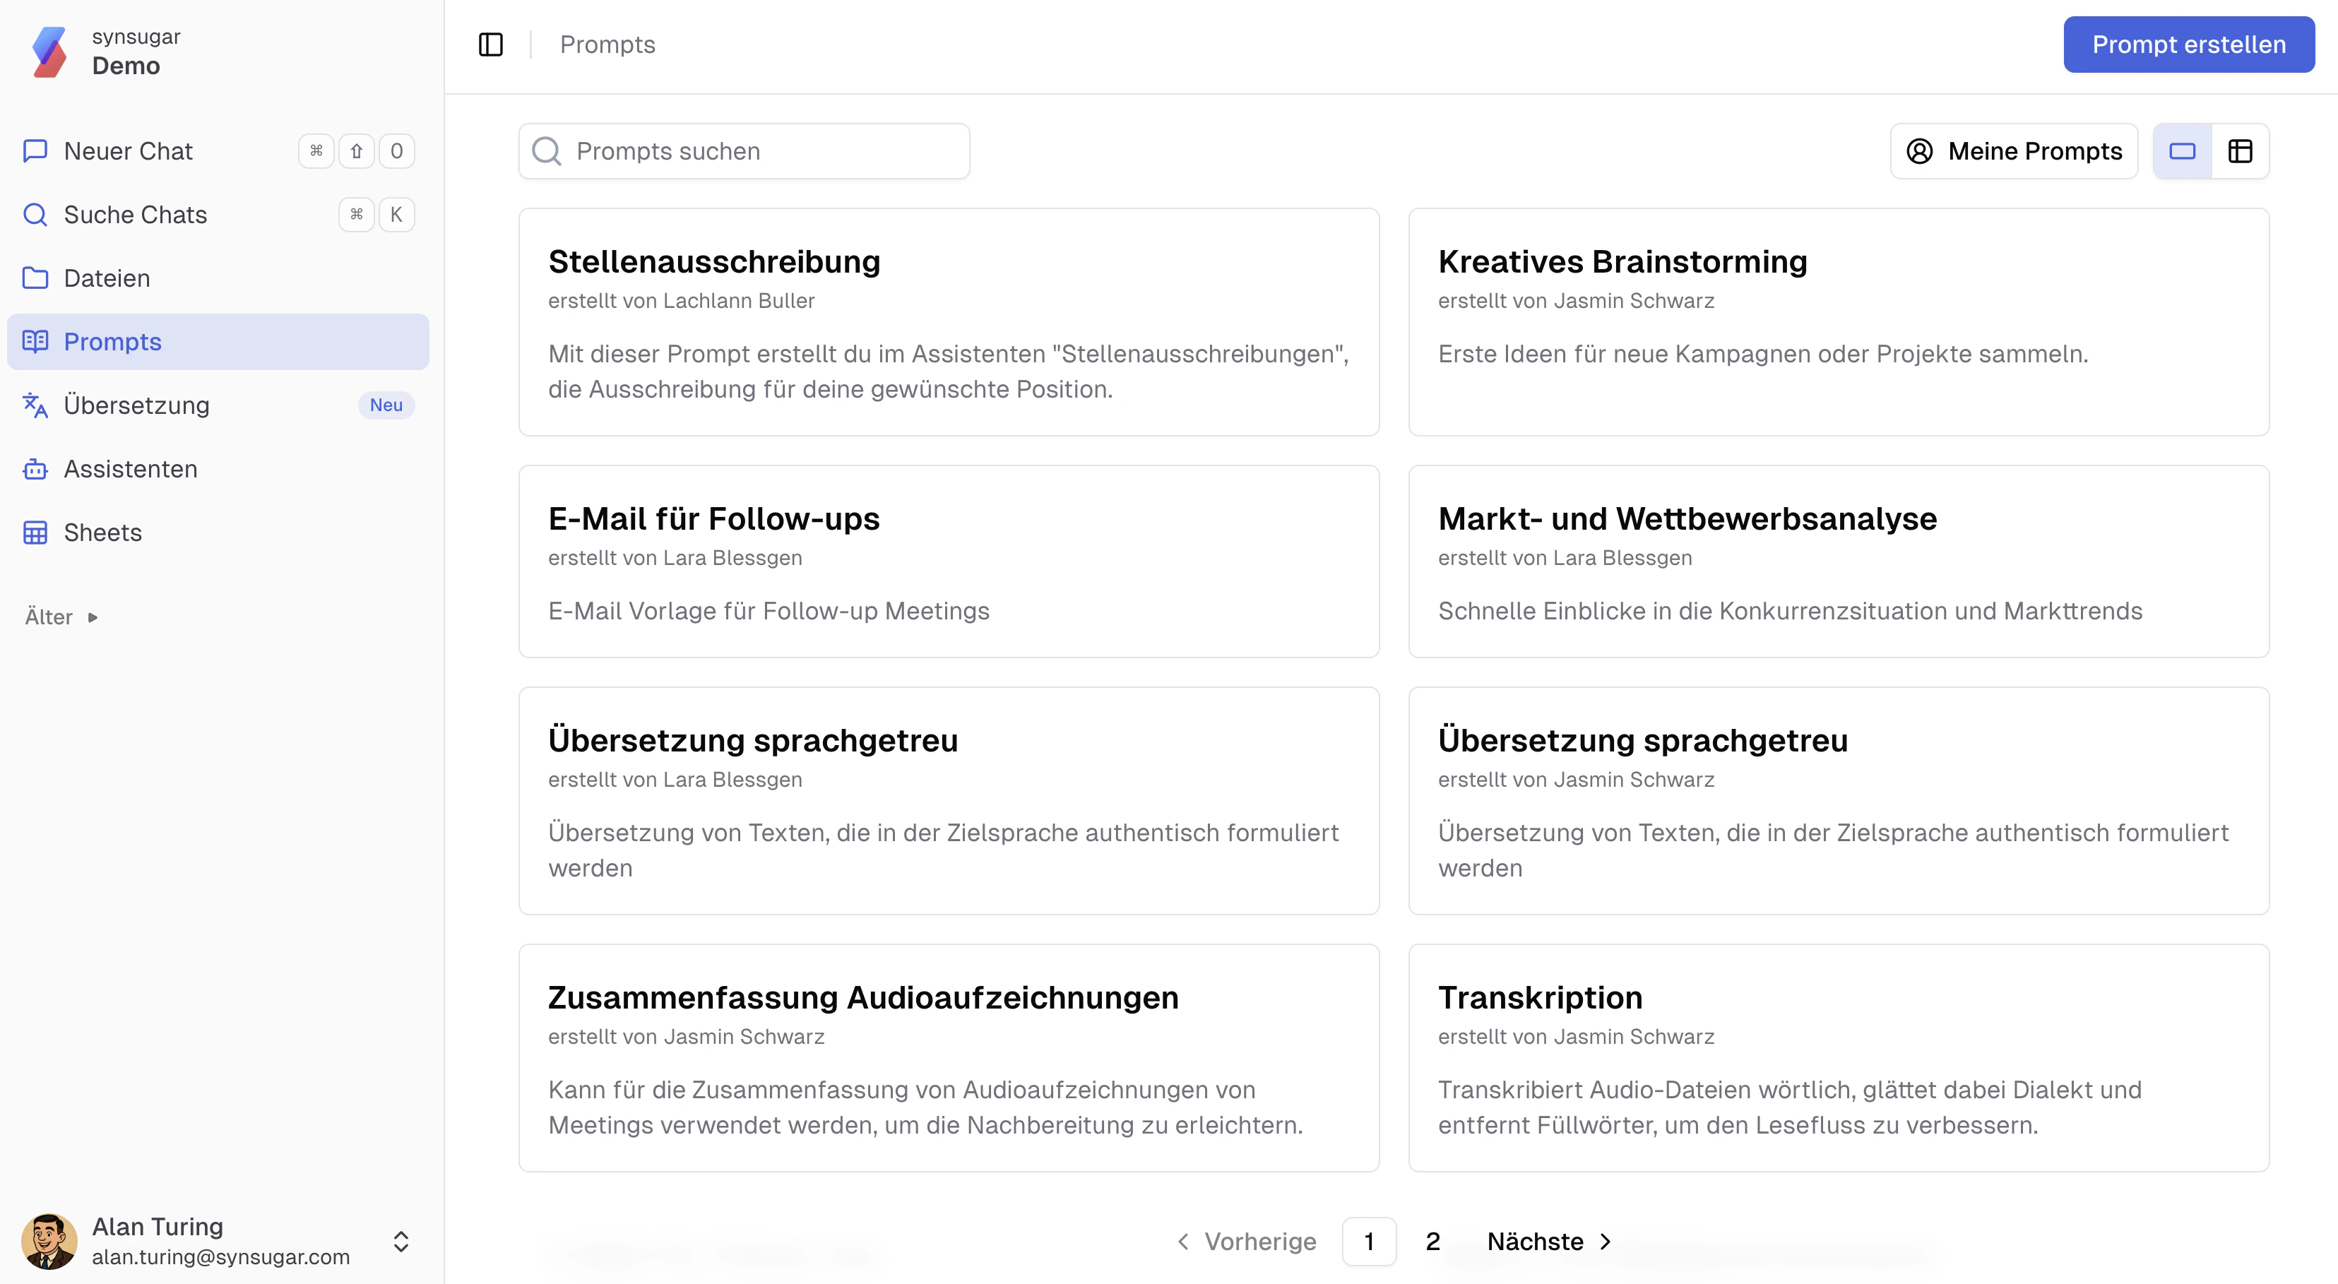Click the Prompts suchen search field
2338x1284 pixels.
coord(744,150)
